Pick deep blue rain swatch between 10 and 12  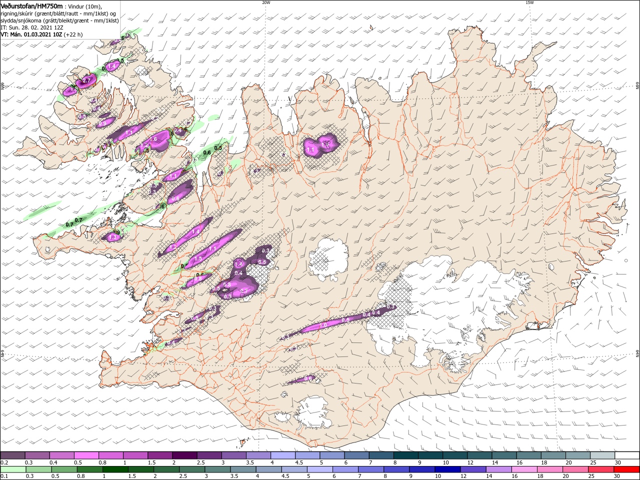click(448, 469)
